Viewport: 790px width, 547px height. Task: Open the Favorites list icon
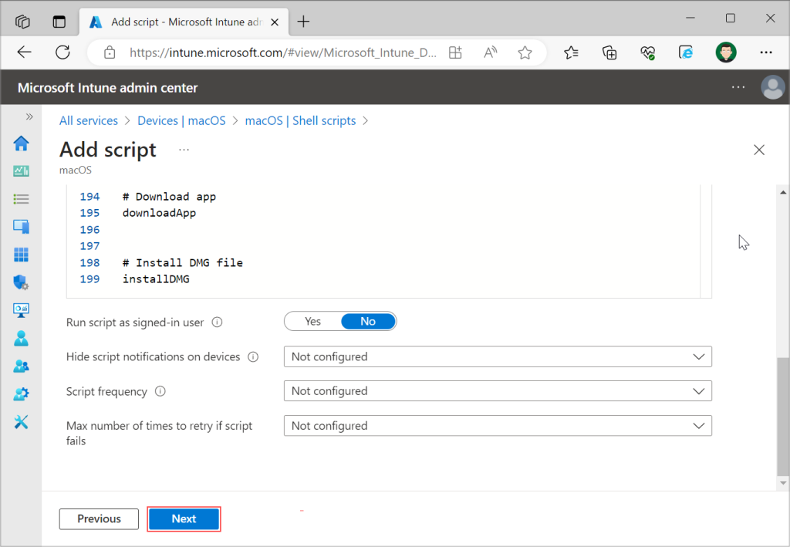point(571,52)
